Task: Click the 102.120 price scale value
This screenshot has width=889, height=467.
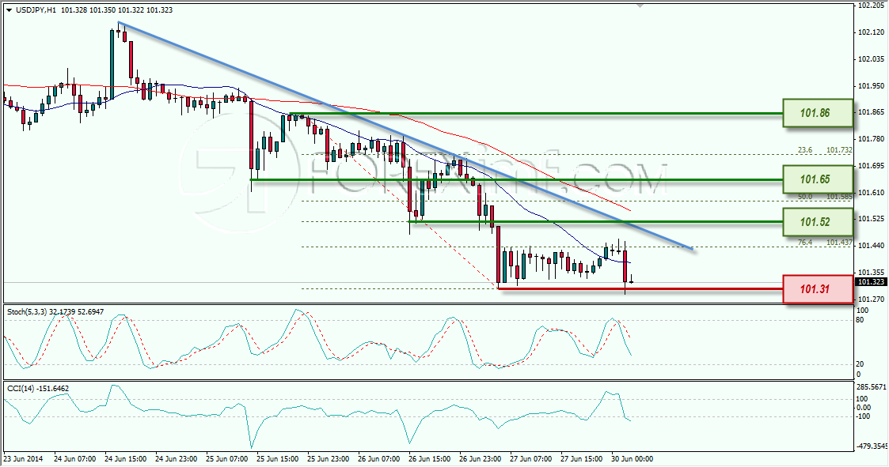Action: (871, 32)
